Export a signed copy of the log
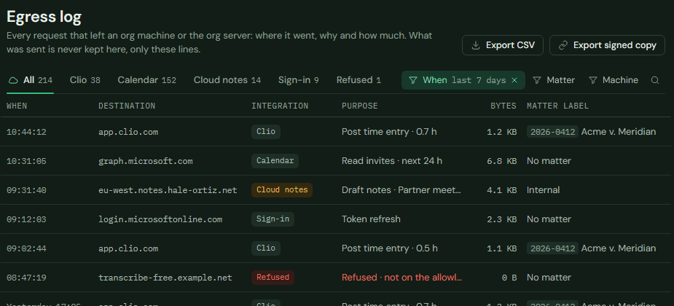 607,45
